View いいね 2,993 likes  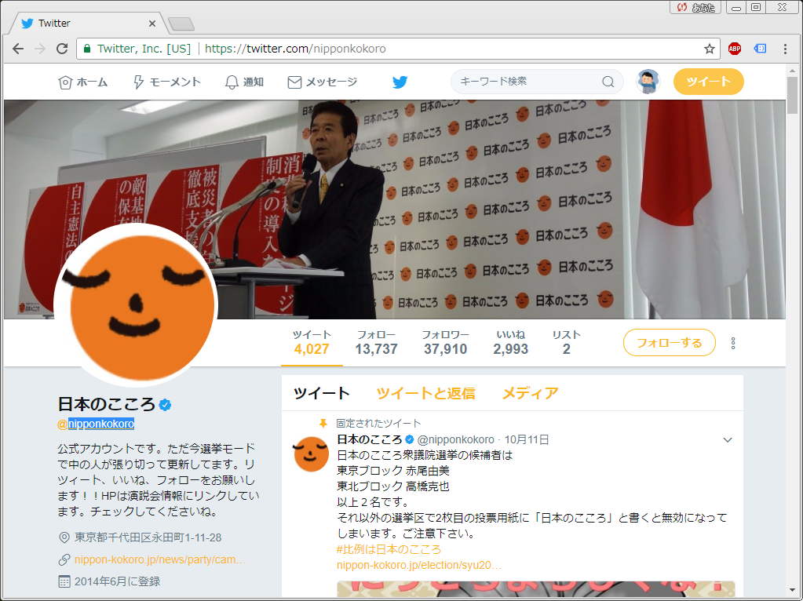[510, 343]
